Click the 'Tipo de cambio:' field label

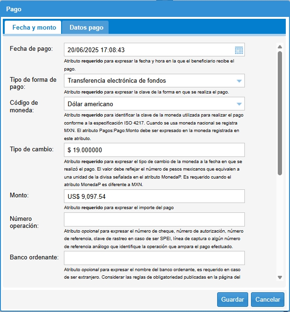coord(31,149)
